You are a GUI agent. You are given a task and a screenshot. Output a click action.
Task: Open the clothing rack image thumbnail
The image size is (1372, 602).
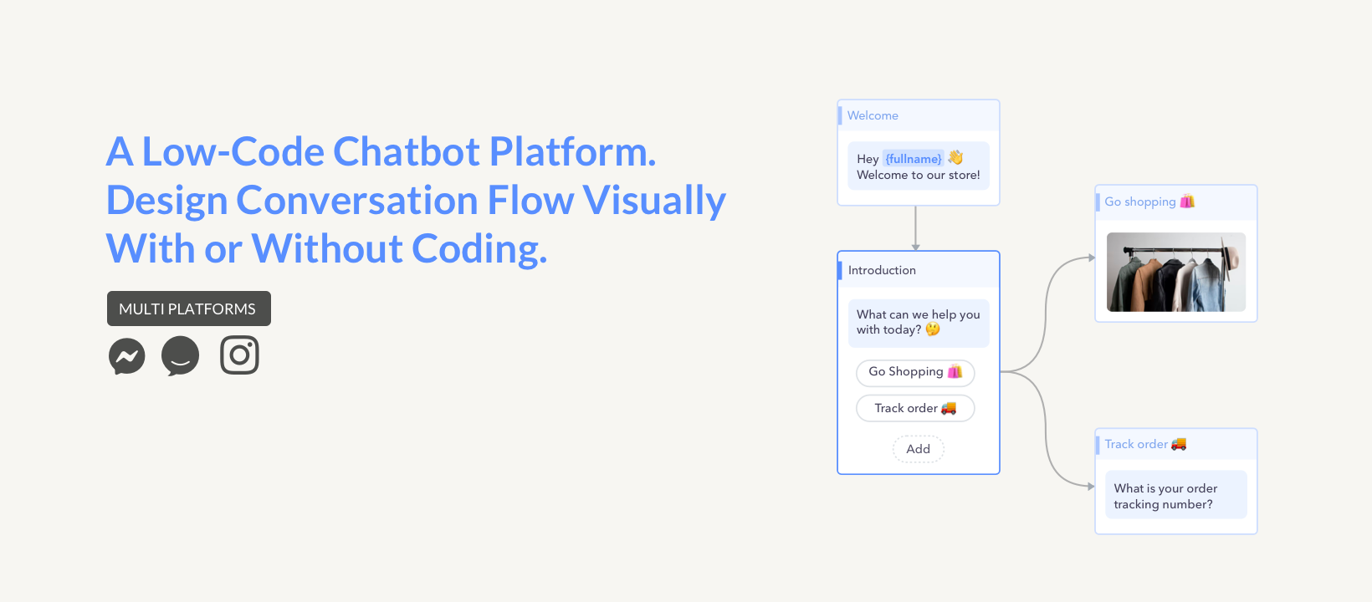click(x=1176, y=272)
